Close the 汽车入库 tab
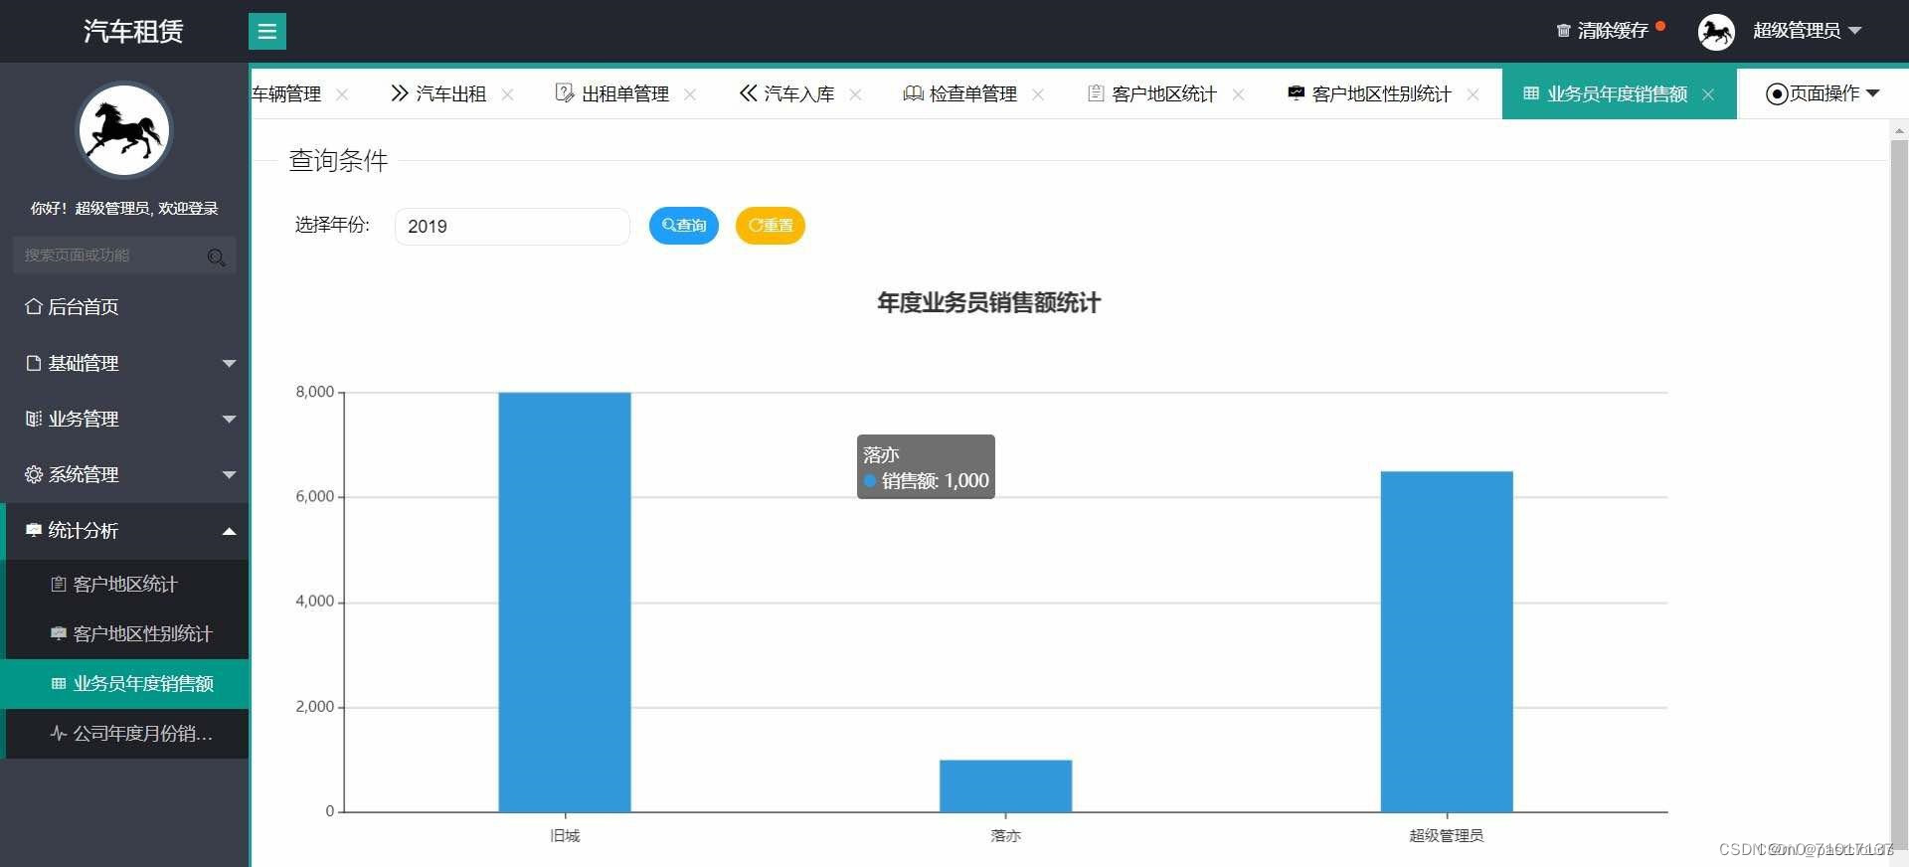1909x867 pixels. pos(855,94)
